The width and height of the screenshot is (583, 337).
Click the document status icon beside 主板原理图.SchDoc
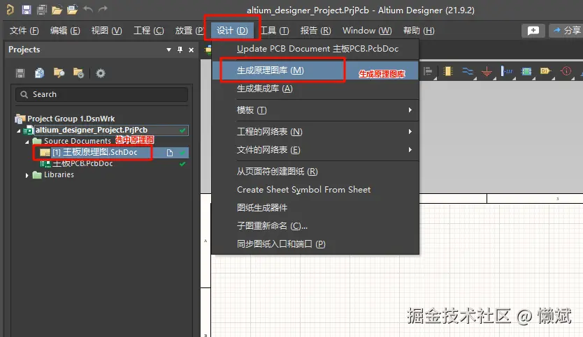point(170,153)
